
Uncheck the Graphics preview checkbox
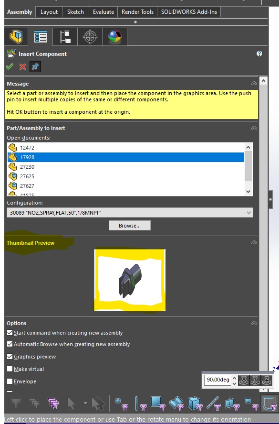(x=10, y=357)
